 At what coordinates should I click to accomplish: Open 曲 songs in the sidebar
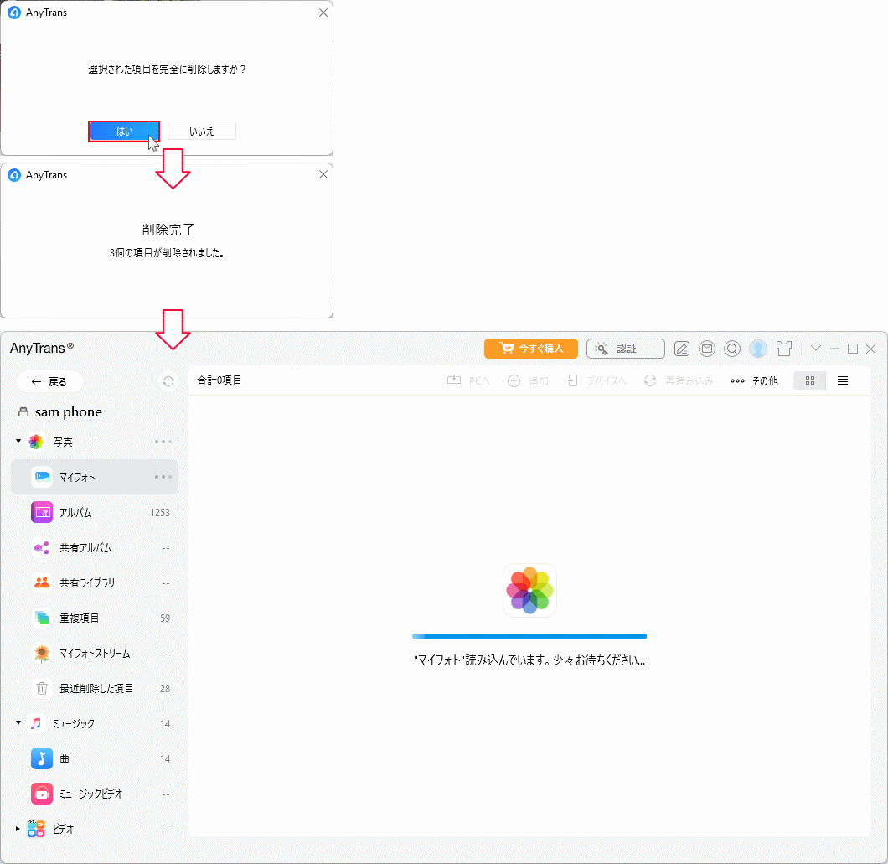tap(95, 758)
